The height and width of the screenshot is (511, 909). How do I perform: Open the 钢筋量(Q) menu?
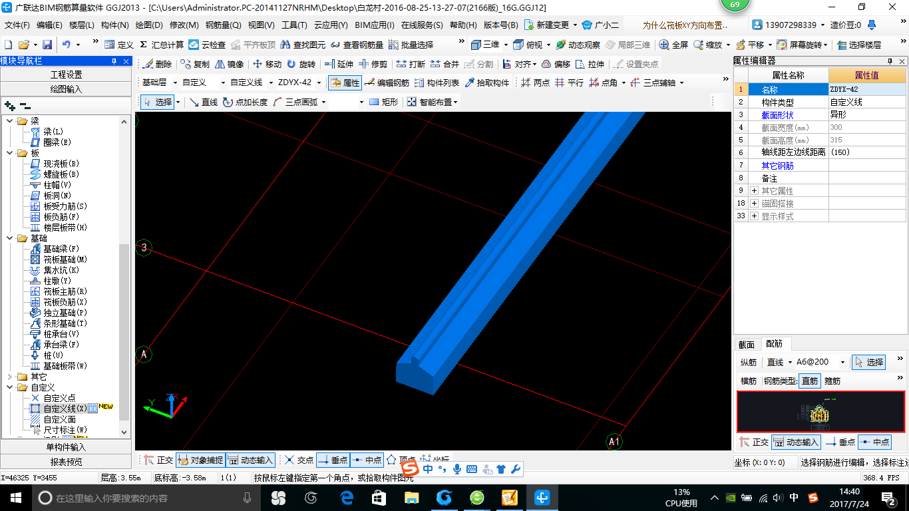coord(223,25)
